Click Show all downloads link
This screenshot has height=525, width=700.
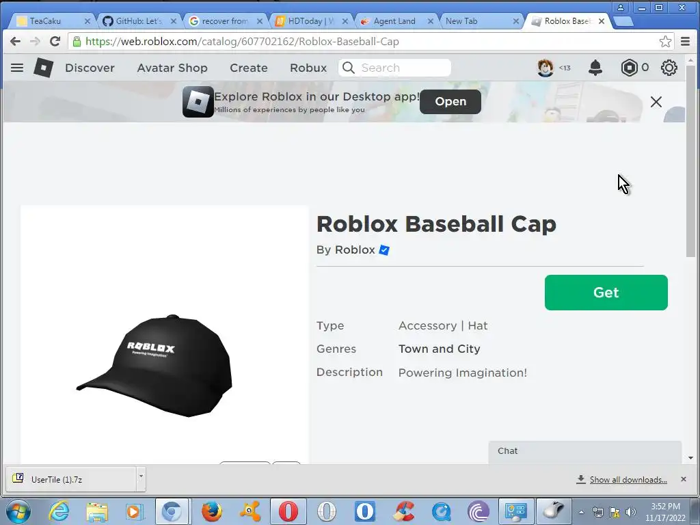click(x=628, y=479)
